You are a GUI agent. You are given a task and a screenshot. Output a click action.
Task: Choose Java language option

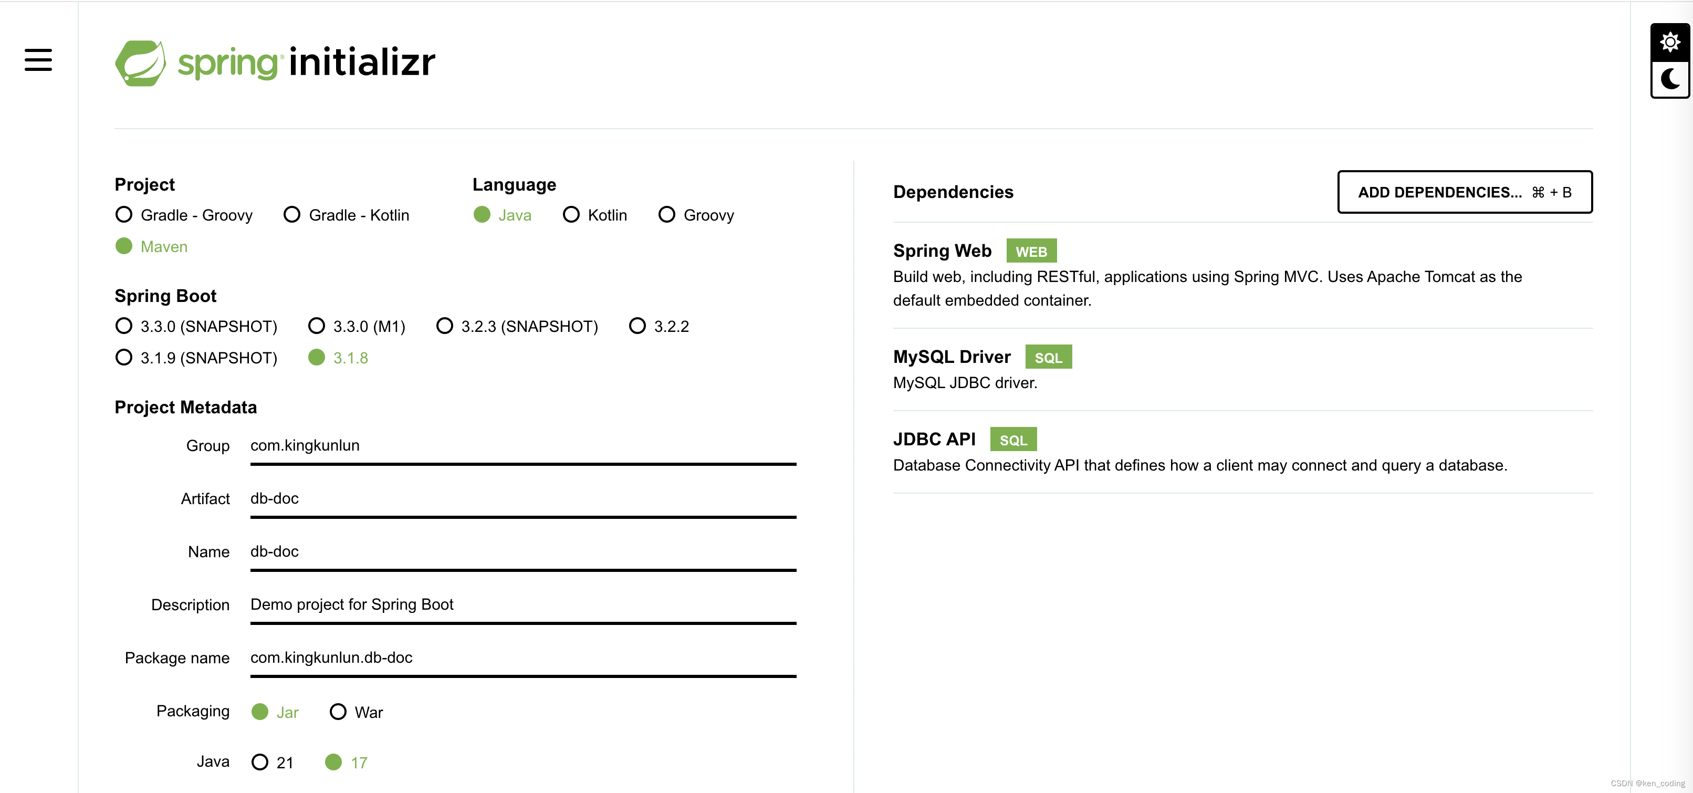pyautogui.click(x=503, y=215)
